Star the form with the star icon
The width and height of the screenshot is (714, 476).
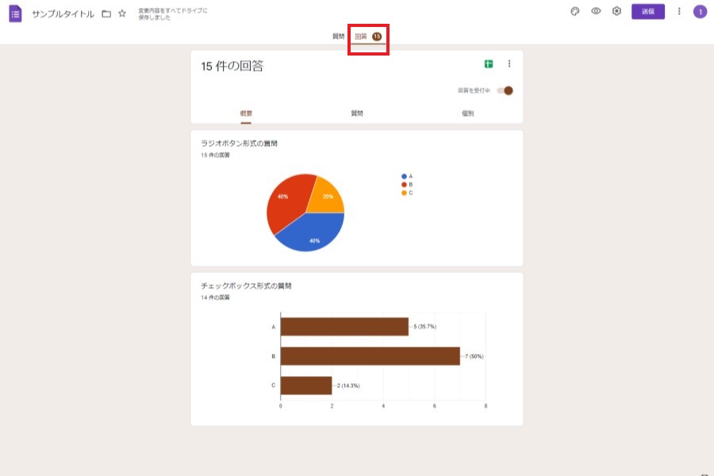[x=122, y=13]
